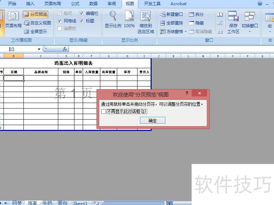Expand the Macros dropdown arrow
274x205 pixels.
tap(270, 32)
